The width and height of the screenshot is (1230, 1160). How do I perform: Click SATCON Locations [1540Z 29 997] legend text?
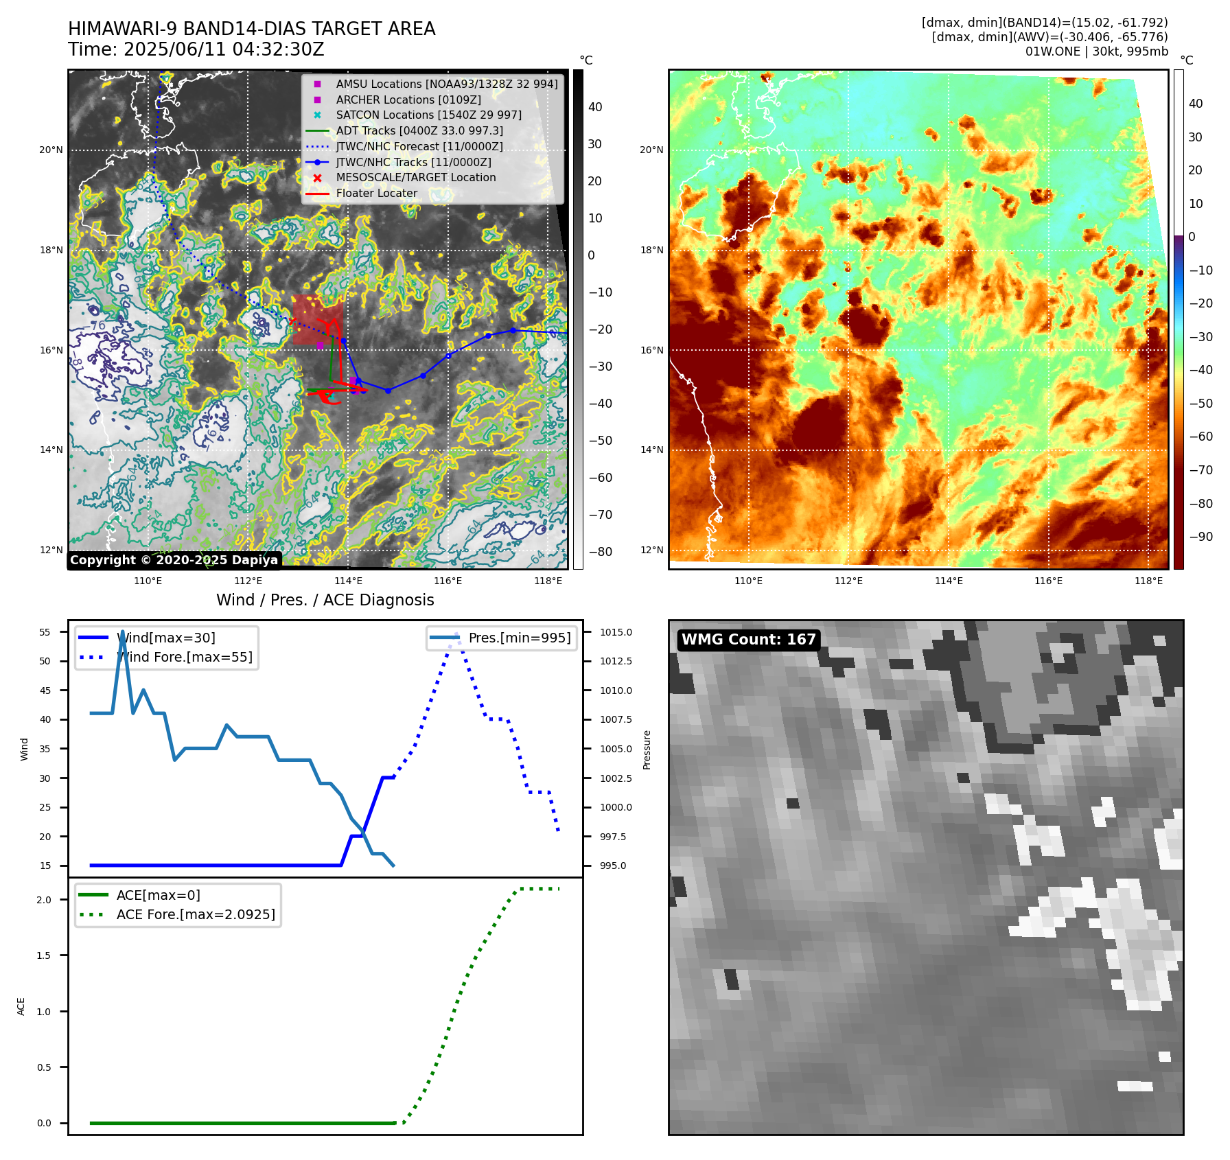click(429, 115)
